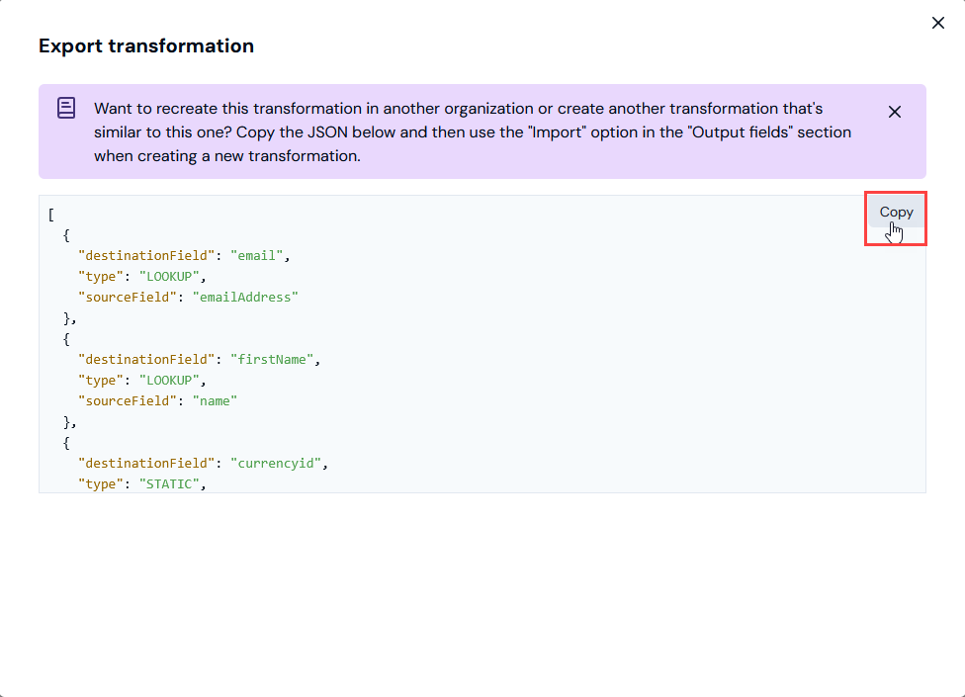
Task: Click the first "type" key in JSON
Action: click(x=101, y=276)
